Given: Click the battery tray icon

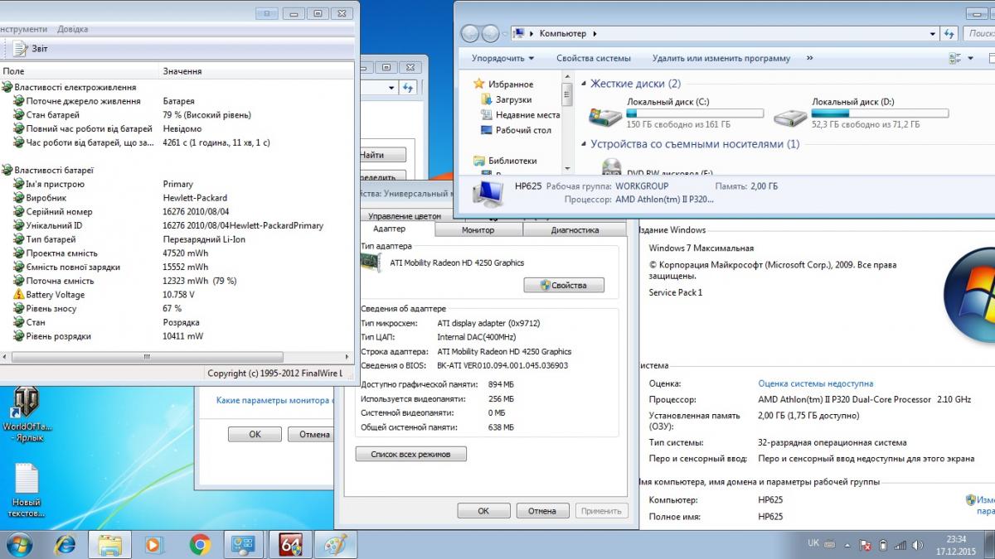Looking at the screenshot, I should point(883,545).
